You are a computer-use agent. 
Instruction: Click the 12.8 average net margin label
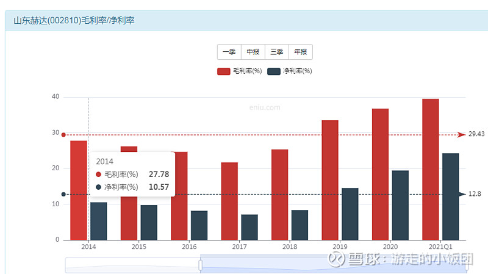pos(475,194)
